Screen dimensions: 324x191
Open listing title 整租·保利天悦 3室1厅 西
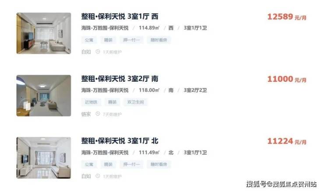pos(120,17)
